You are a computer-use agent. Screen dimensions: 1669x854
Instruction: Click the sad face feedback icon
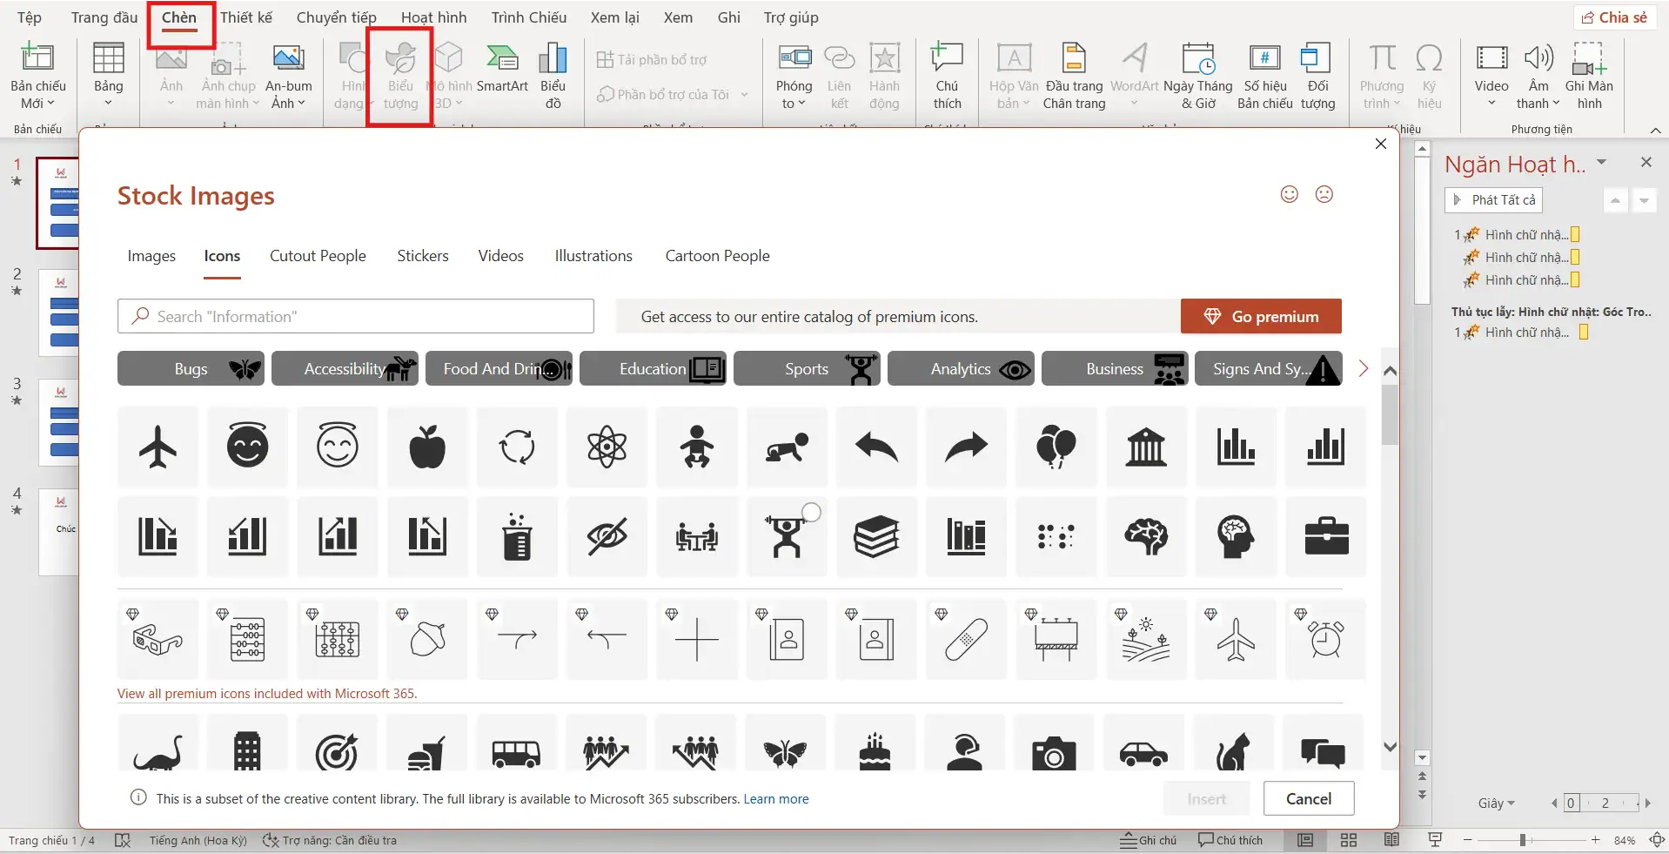click(x=1324, y=194)
